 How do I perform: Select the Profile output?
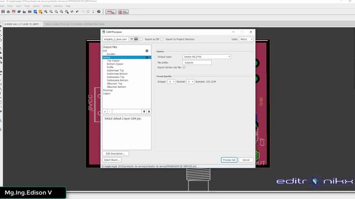click(x=110, y=67)
